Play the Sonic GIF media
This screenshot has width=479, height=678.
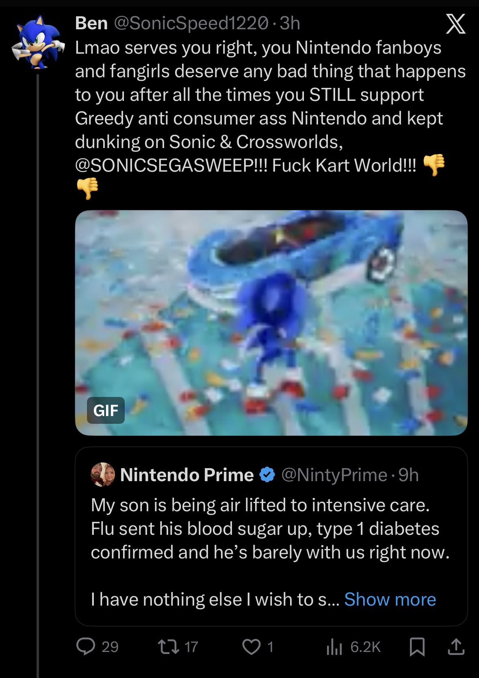[x=271, y=322]
